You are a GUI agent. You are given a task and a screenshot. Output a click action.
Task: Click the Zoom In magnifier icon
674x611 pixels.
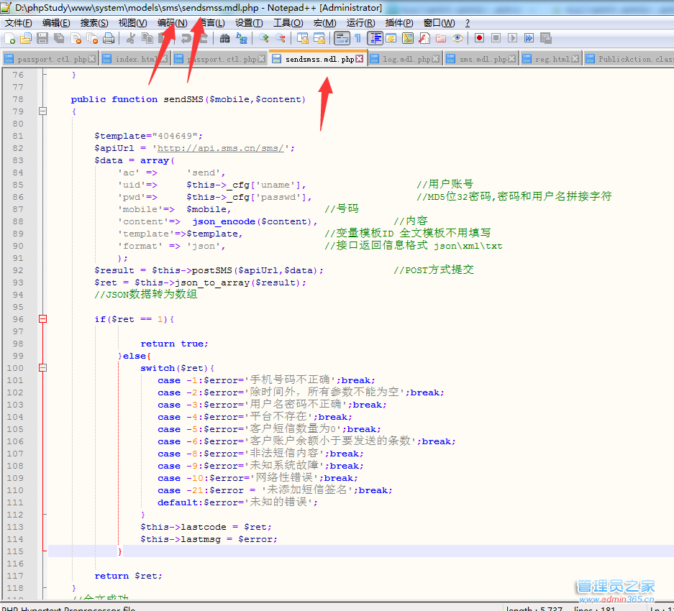(x=263, y=38)
